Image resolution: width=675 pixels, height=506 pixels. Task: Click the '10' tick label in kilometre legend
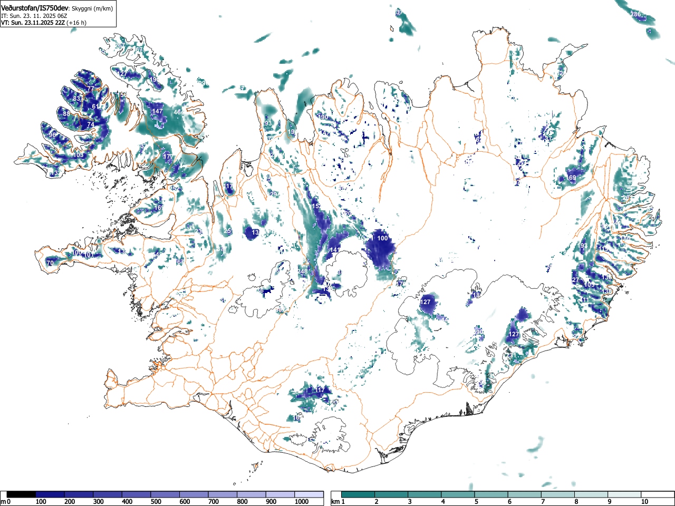coord(644,502)
